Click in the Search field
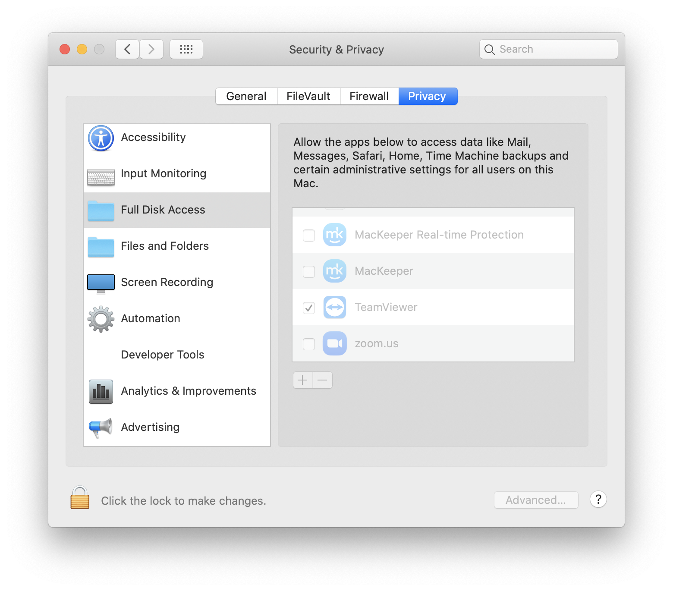 [x=549, y=49]
